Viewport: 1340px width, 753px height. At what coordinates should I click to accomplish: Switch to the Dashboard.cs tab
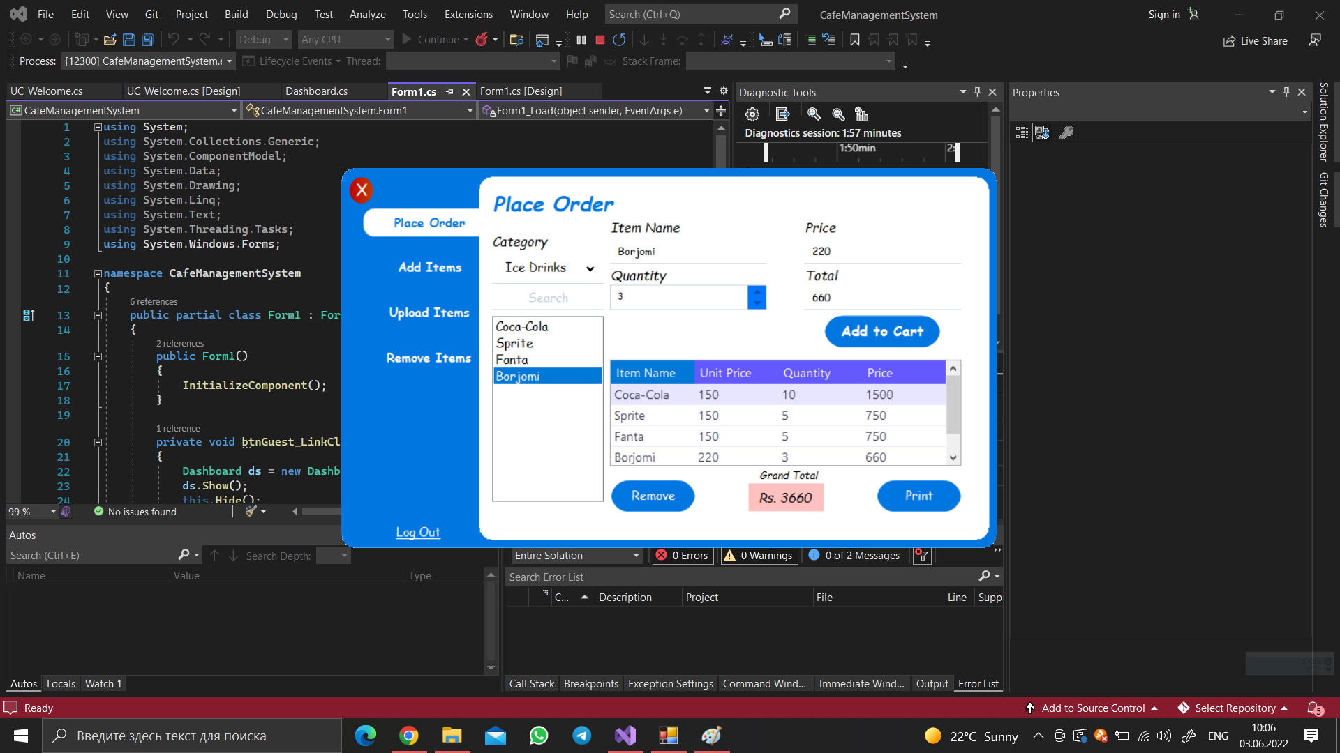[x=316, y=91]
